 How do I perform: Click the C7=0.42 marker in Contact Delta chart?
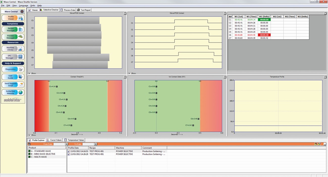pyautogui.click(x=193, y=125)
